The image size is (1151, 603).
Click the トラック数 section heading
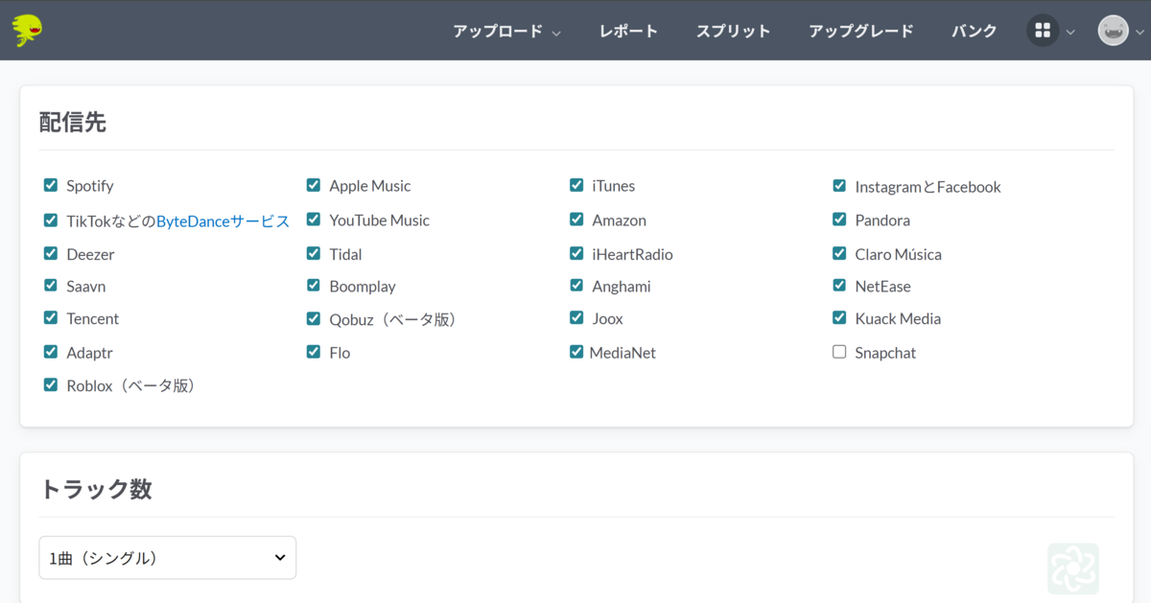tap(95, 489)
